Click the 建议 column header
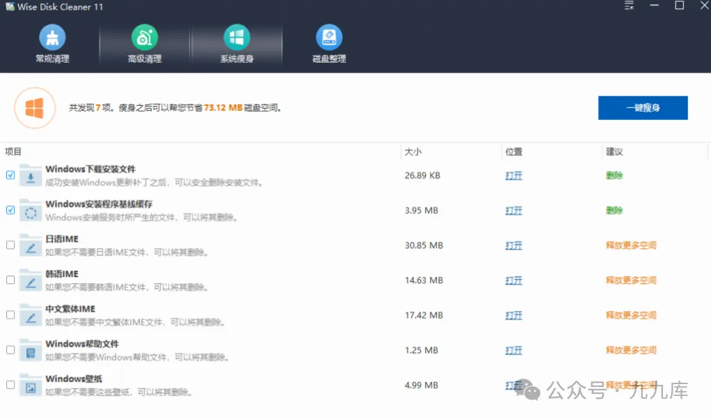711x419 pixels. (x=614, y=151)
